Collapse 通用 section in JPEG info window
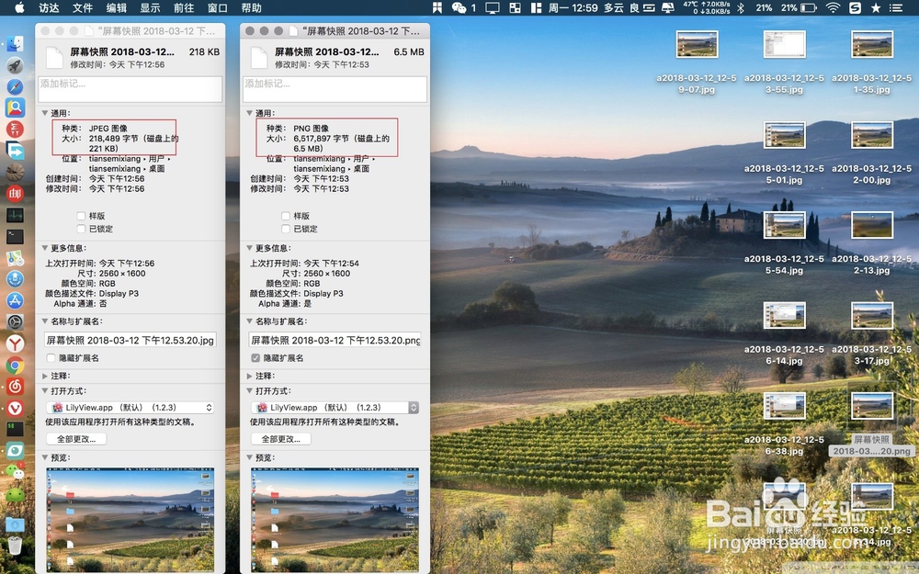This screenshot has height=574, width=919. click(x=45, y=113)
